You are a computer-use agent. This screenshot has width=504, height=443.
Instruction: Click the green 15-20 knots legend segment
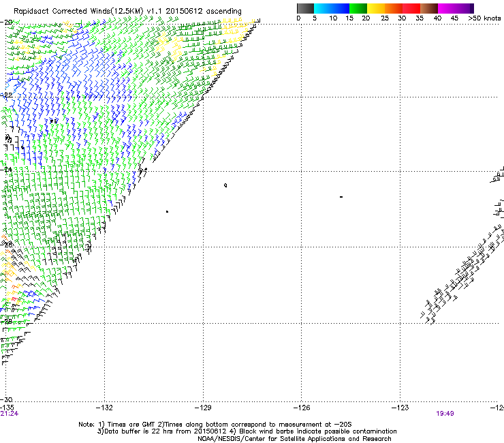tap(358, 8)
